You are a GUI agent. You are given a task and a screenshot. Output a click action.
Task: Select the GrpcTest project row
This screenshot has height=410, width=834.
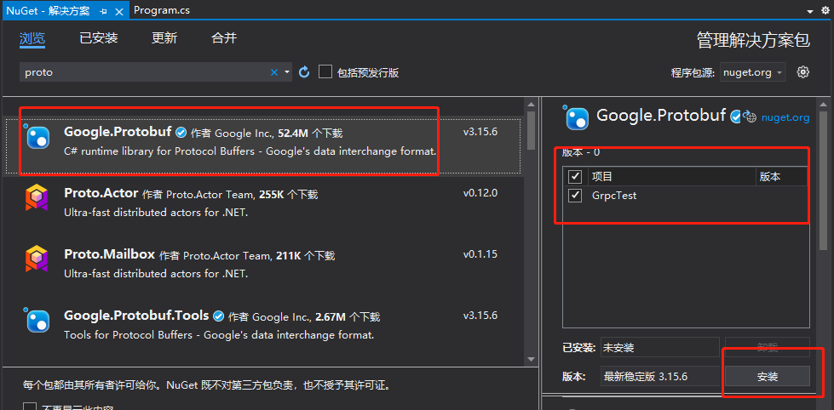pyautogui.click(x=686, y=196)
